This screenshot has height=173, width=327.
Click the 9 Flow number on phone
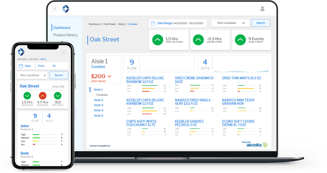click(x=35, y=116)
